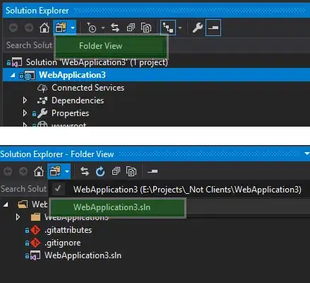Click Switch Views icon in Folder View panel
The width and height of the screenshot is (310, 283).
(x=55, y=171)
